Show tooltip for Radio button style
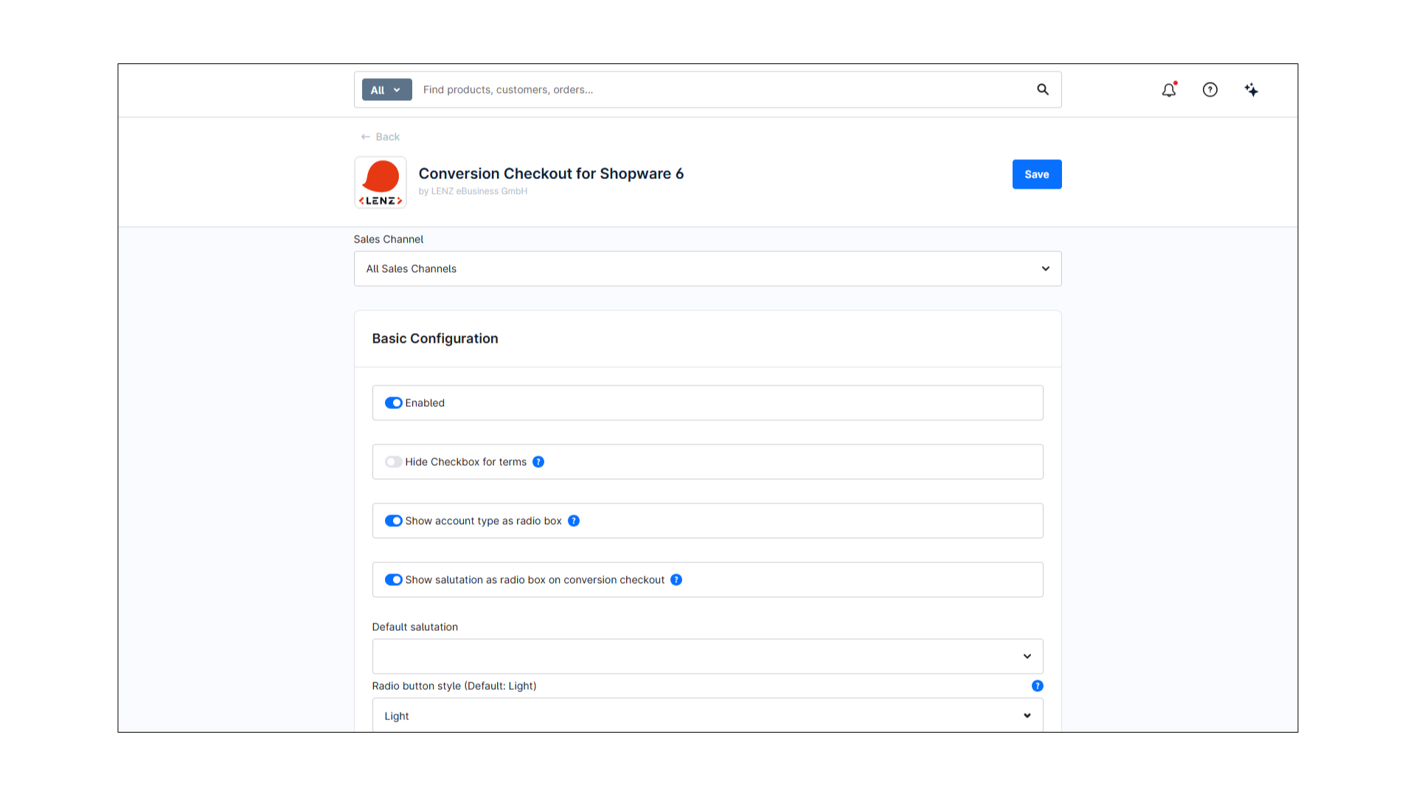Viewport: 1416px width, 796px height. click(x=1037, y=685)
